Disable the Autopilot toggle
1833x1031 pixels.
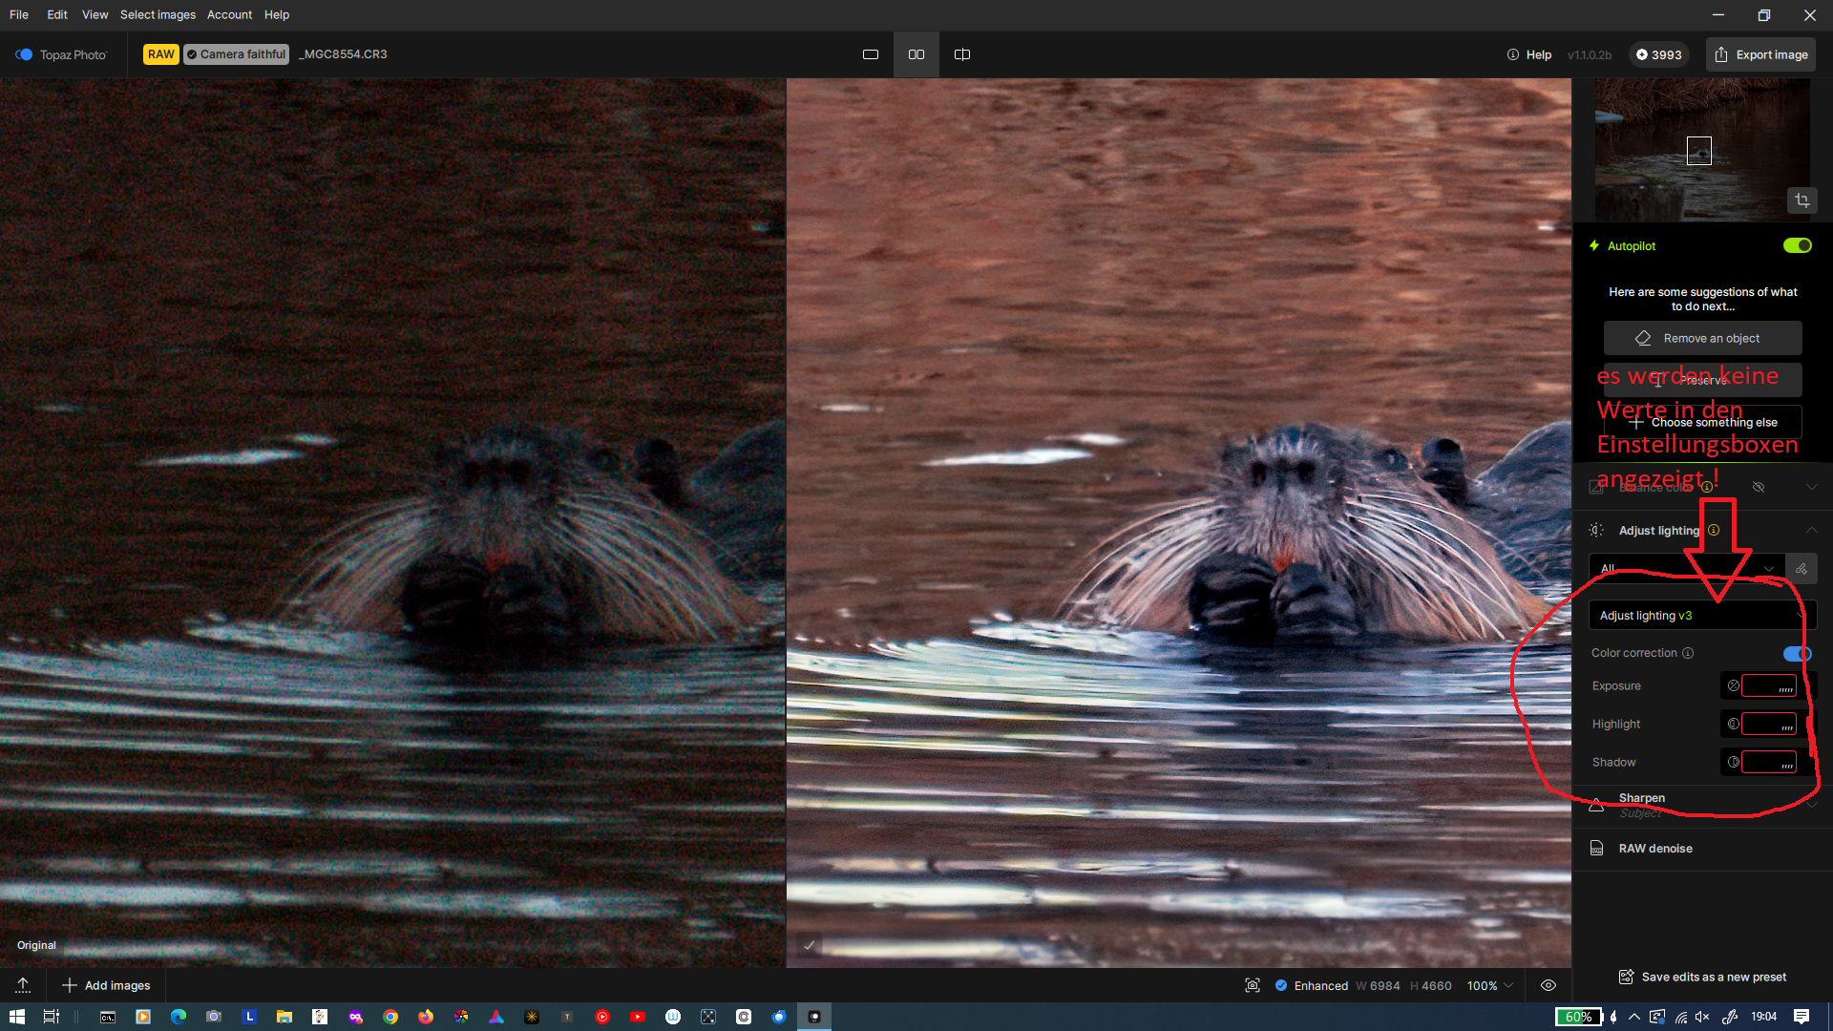coord(1797,245)
